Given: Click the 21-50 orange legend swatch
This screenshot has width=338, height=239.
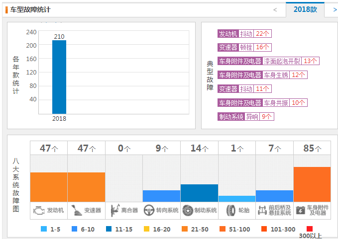Looking at the screenshot, I should pyautogui.click(x=185, y=229).
